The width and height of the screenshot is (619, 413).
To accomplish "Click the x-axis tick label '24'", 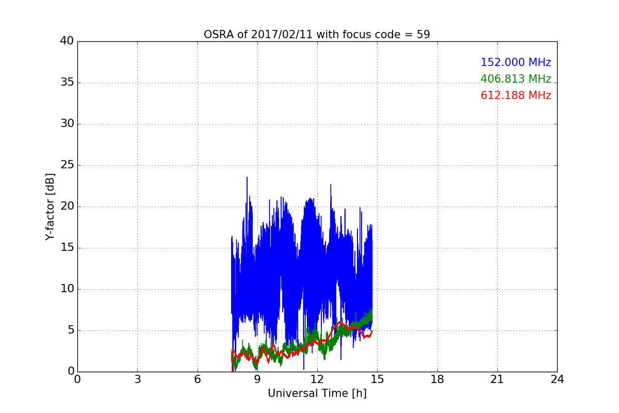I will click(557, 379).
